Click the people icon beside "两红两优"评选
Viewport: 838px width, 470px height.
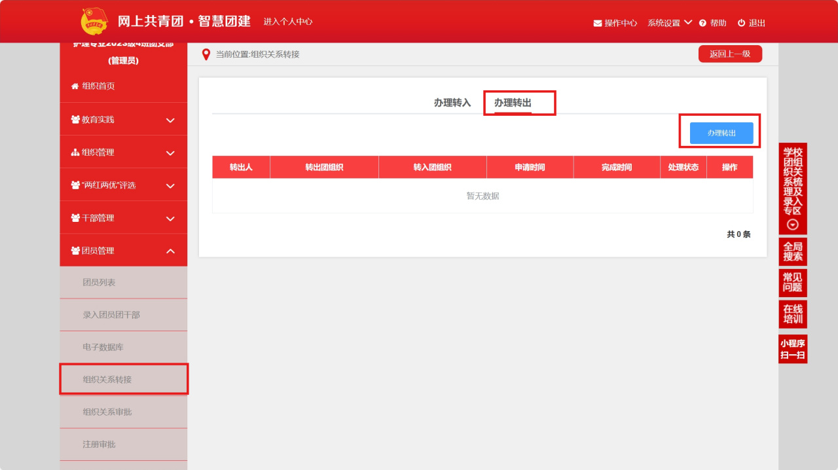[75, 185]
